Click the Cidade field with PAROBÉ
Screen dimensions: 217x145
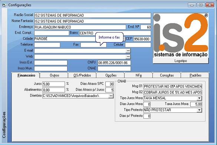pos(80,39)
